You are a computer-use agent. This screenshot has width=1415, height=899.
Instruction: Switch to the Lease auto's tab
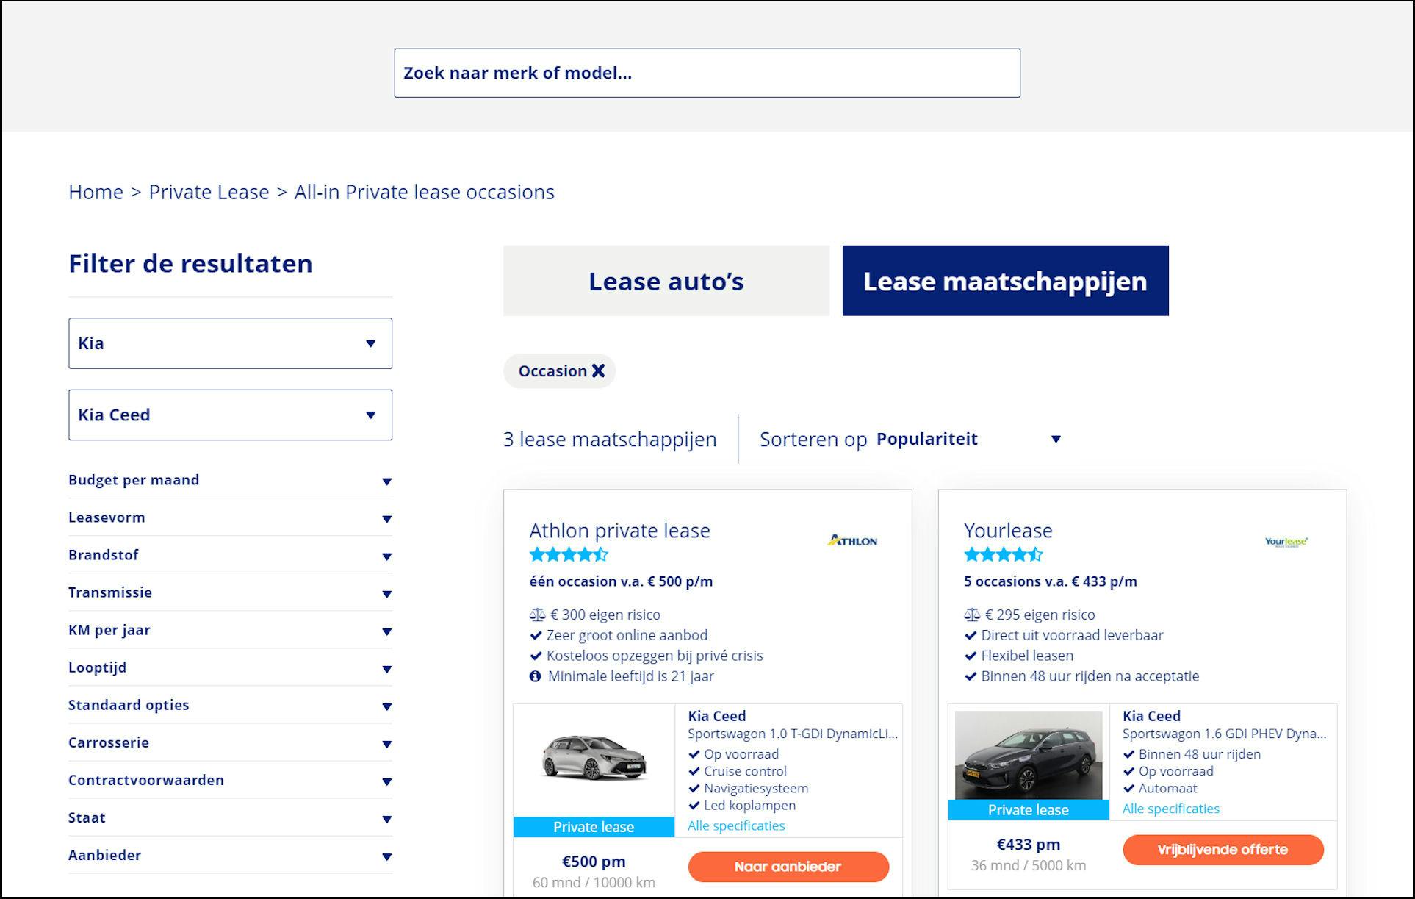pyautogui.click(x=666, y=281)
